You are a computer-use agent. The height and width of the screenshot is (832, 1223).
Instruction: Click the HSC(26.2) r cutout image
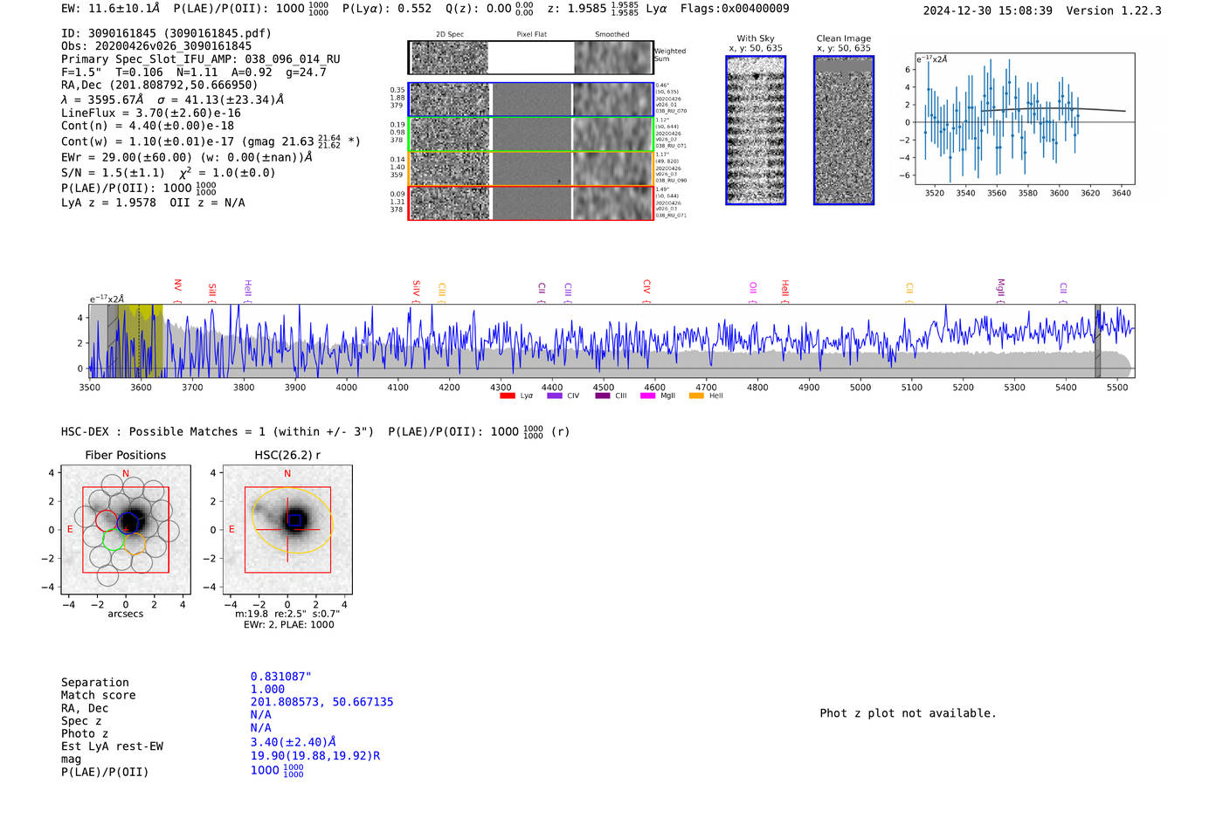click(x=287, y=530)
